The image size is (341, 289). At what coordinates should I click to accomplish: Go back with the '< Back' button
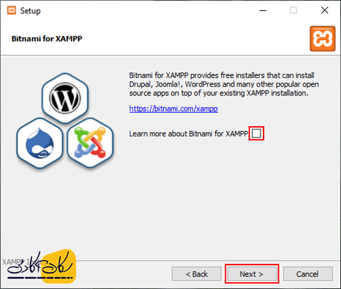coord(196,274)
